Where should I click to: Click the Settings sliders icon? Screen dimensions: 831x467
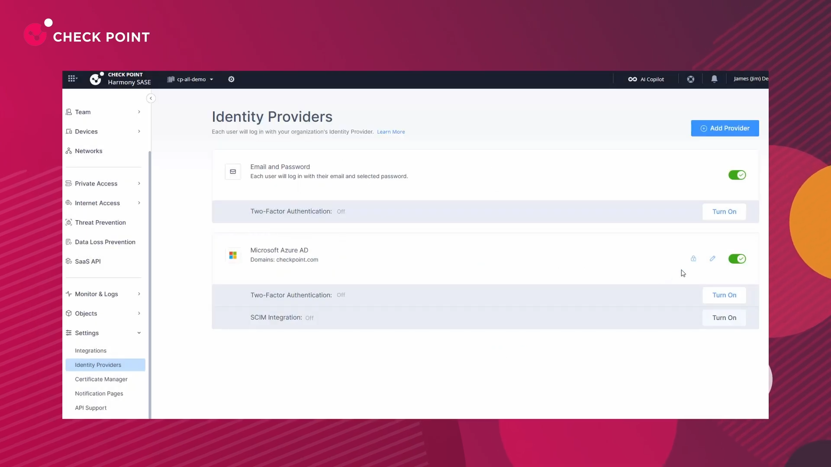pos(68,333)
